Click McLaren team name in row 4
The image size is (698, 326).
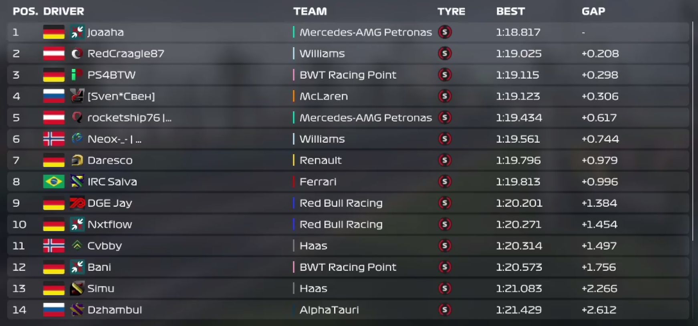tap(323, 96)
